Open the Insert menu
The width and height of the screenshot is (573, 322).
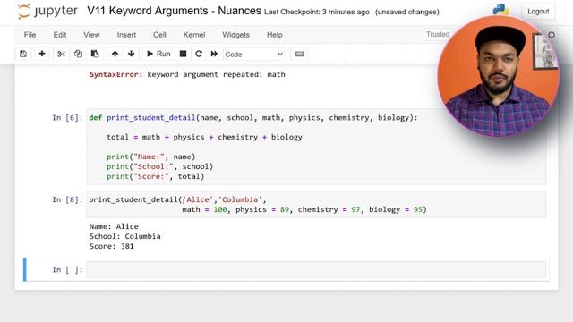coord(126,35)
